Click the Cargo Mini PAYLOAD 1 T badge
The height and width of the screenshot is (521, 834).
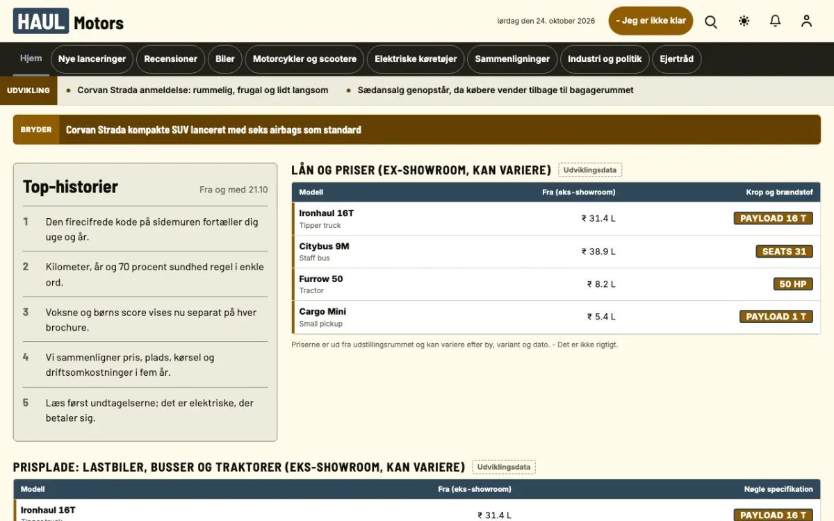tap(776, 317)
